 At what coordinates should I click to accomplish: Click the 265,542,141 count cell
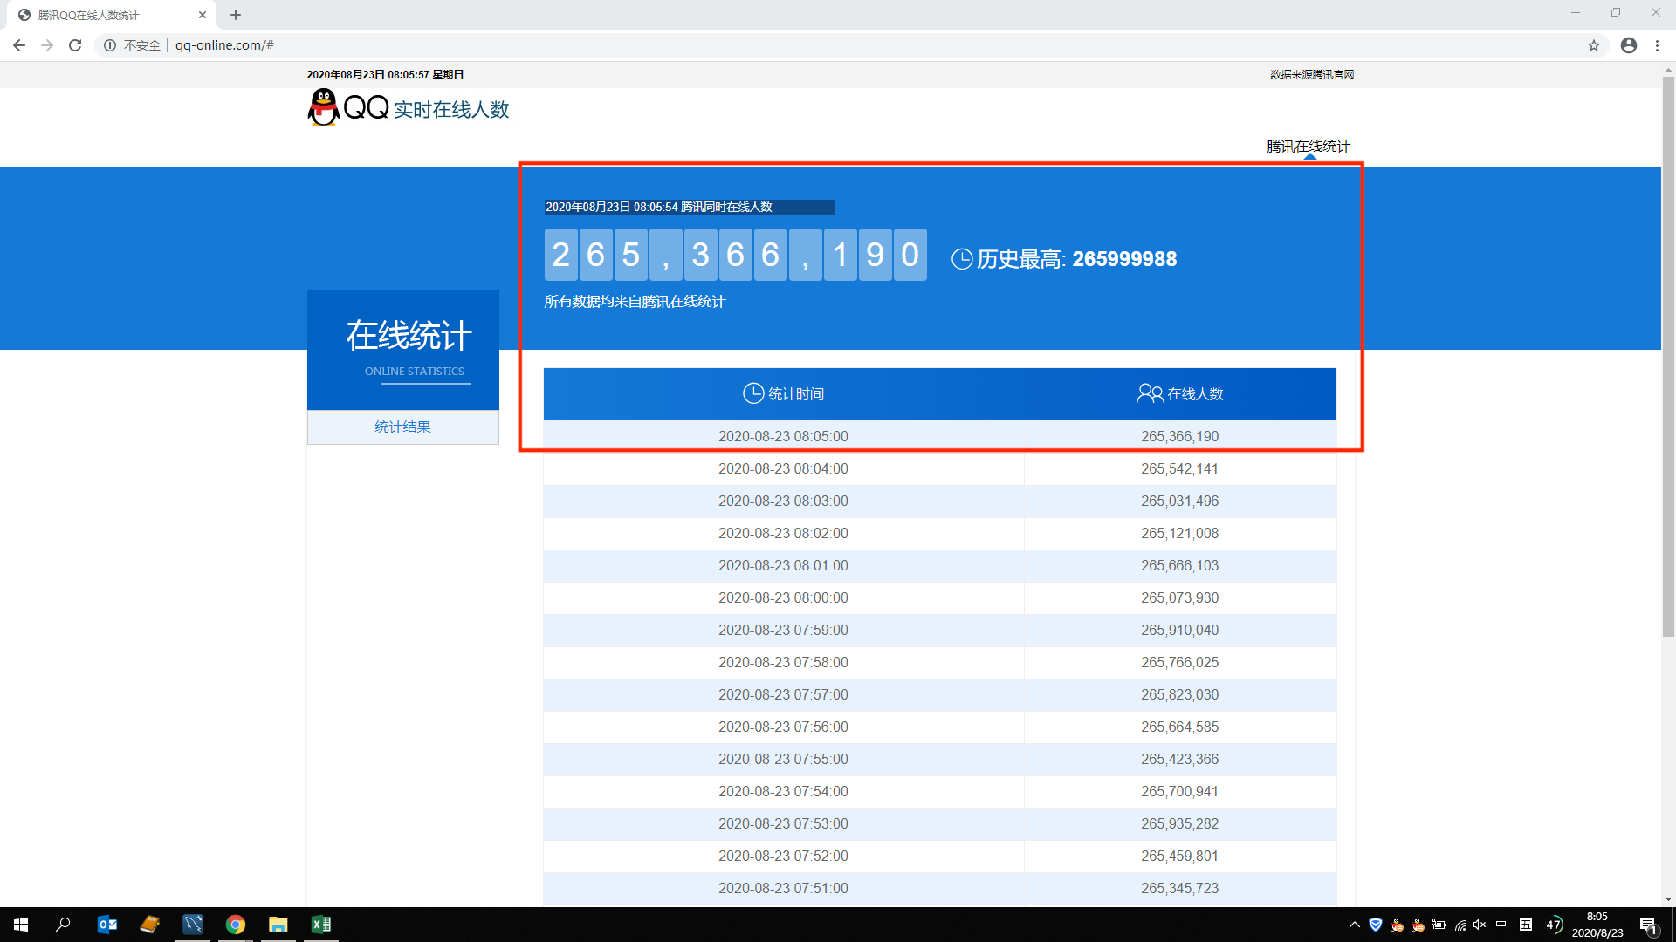point(1179,468)
